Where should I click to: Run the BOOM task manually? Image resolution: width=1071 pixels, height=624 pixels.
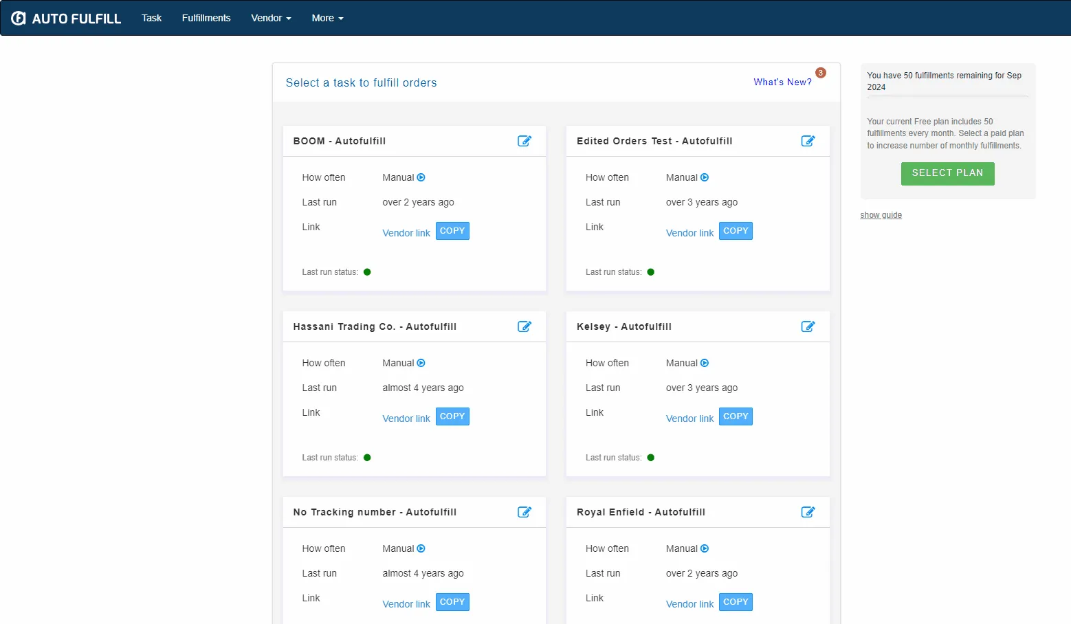421,177
